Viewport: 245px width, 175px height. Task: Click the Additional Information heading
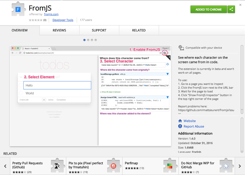point(195,133)
